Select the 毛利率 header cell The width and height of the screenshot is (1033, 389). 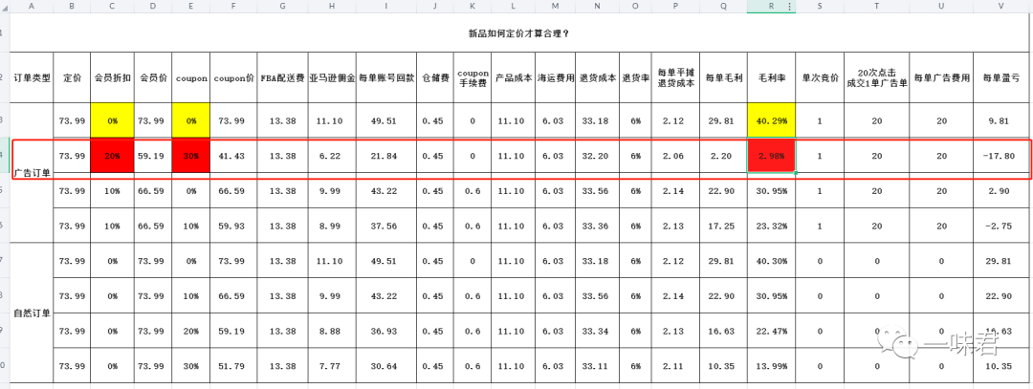(x=771, y=77)
